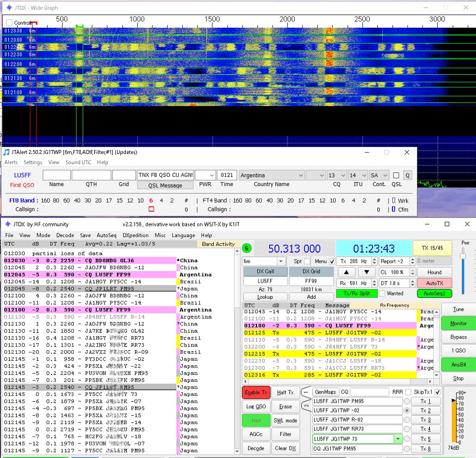Viewport: 476px width, 458px height.
Task: Click the Halt Tx button
Action: coord(286,392)
